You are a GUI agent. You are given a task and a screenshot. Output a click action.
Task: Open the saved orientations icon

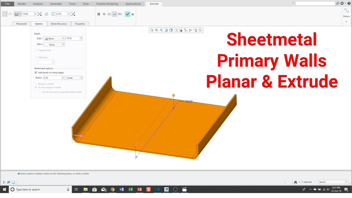[176, 30]
